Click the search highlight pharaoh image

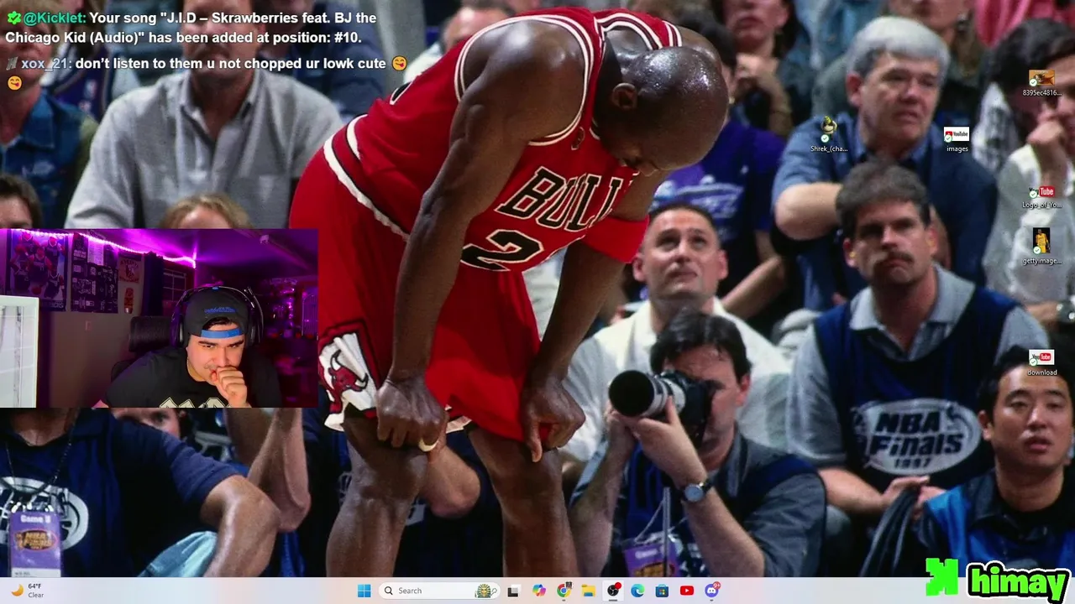pos(485,591)
